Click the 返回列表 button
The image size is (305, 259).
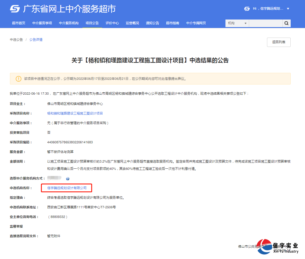point(278,42)
